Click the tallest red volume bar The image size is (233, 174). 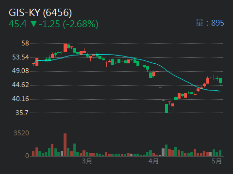coord(65,145)
